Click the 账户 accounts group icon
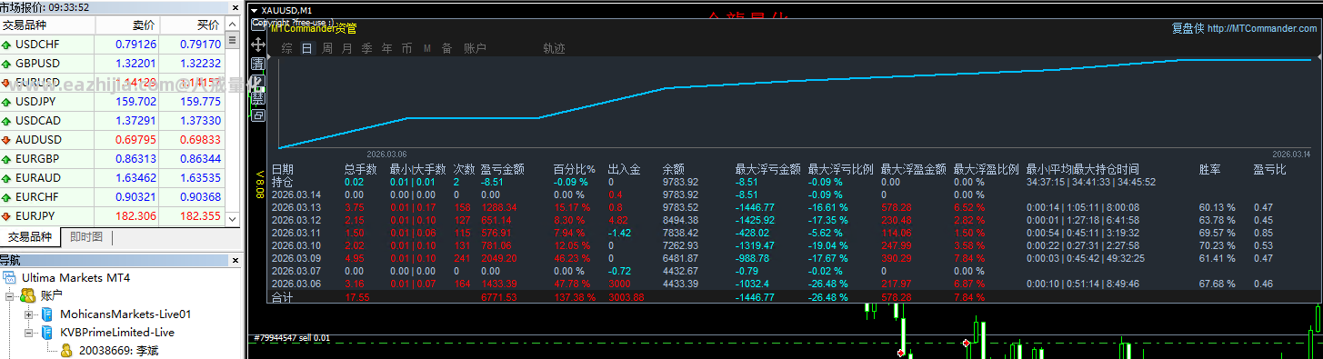Image resolution: width=1323 pixels, height=359 pixels. (28, 295)
